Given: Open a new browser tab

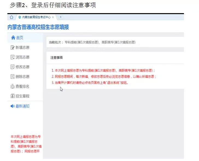Looking at the screenshot, I should (x=60, y=17).
